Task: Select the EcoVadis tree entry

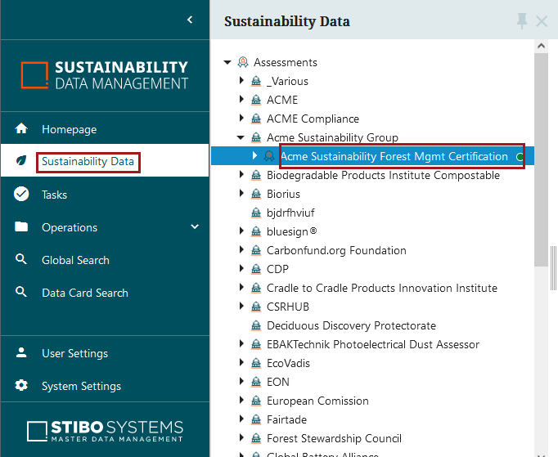Action: [x=288, y=363]
